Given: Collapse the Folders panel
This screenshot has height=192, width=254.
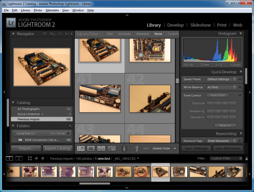Looking at the screenshot, I should pos(13,126).
